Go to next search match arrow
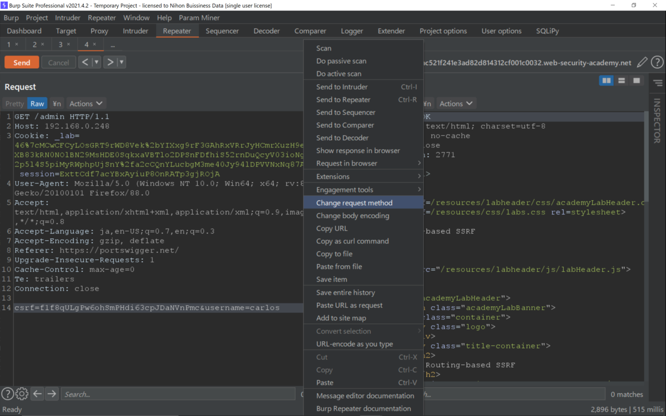The height and width of the screenshot is (416, 666). [52, 394]
